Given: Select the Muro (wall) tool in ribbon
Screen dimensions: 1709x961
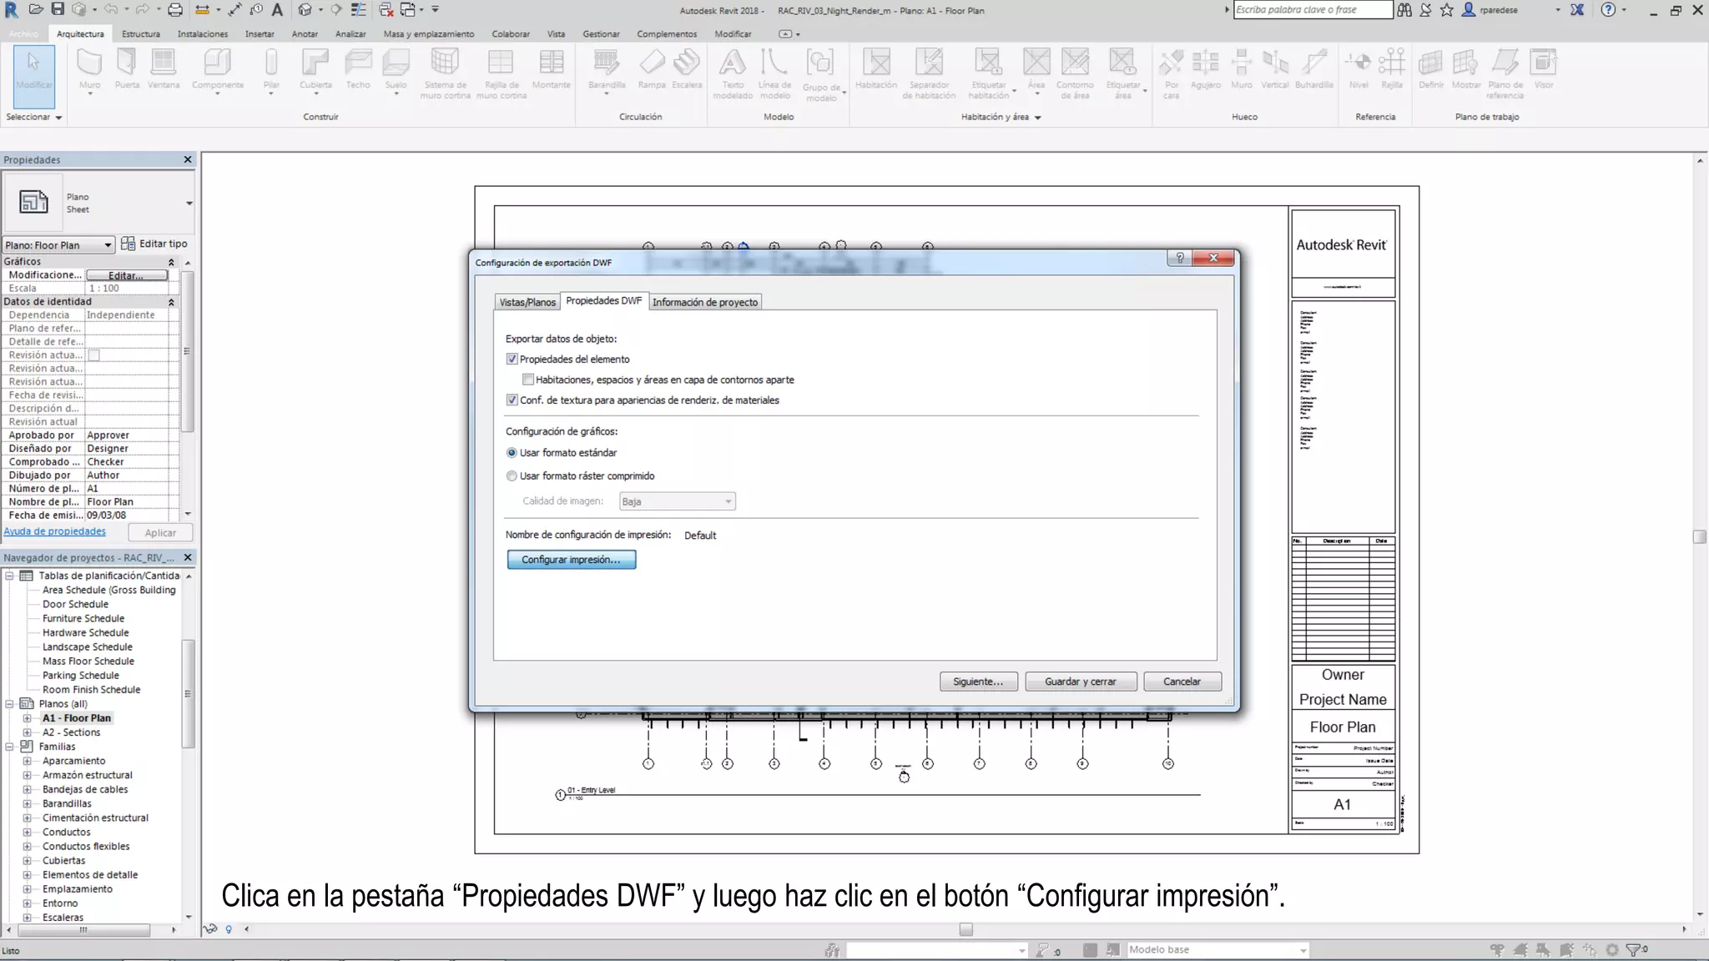Looking at the screenshot, I should coord(89,69).
